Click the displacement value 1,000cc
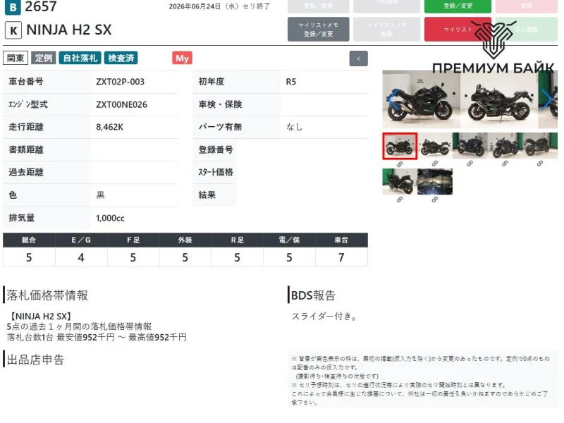 point(110,219)
